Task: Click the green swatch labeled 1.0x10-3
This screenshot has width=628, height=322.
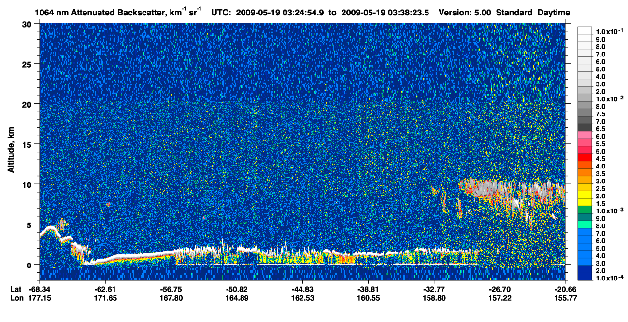Action: pos(585,209)
